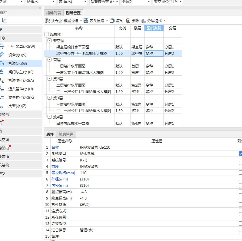Viewport: 242px width, 241px height.
Task: Select 二层给排水平面图 drawing row
Action: pyautogui.click(x=113, y=85)
